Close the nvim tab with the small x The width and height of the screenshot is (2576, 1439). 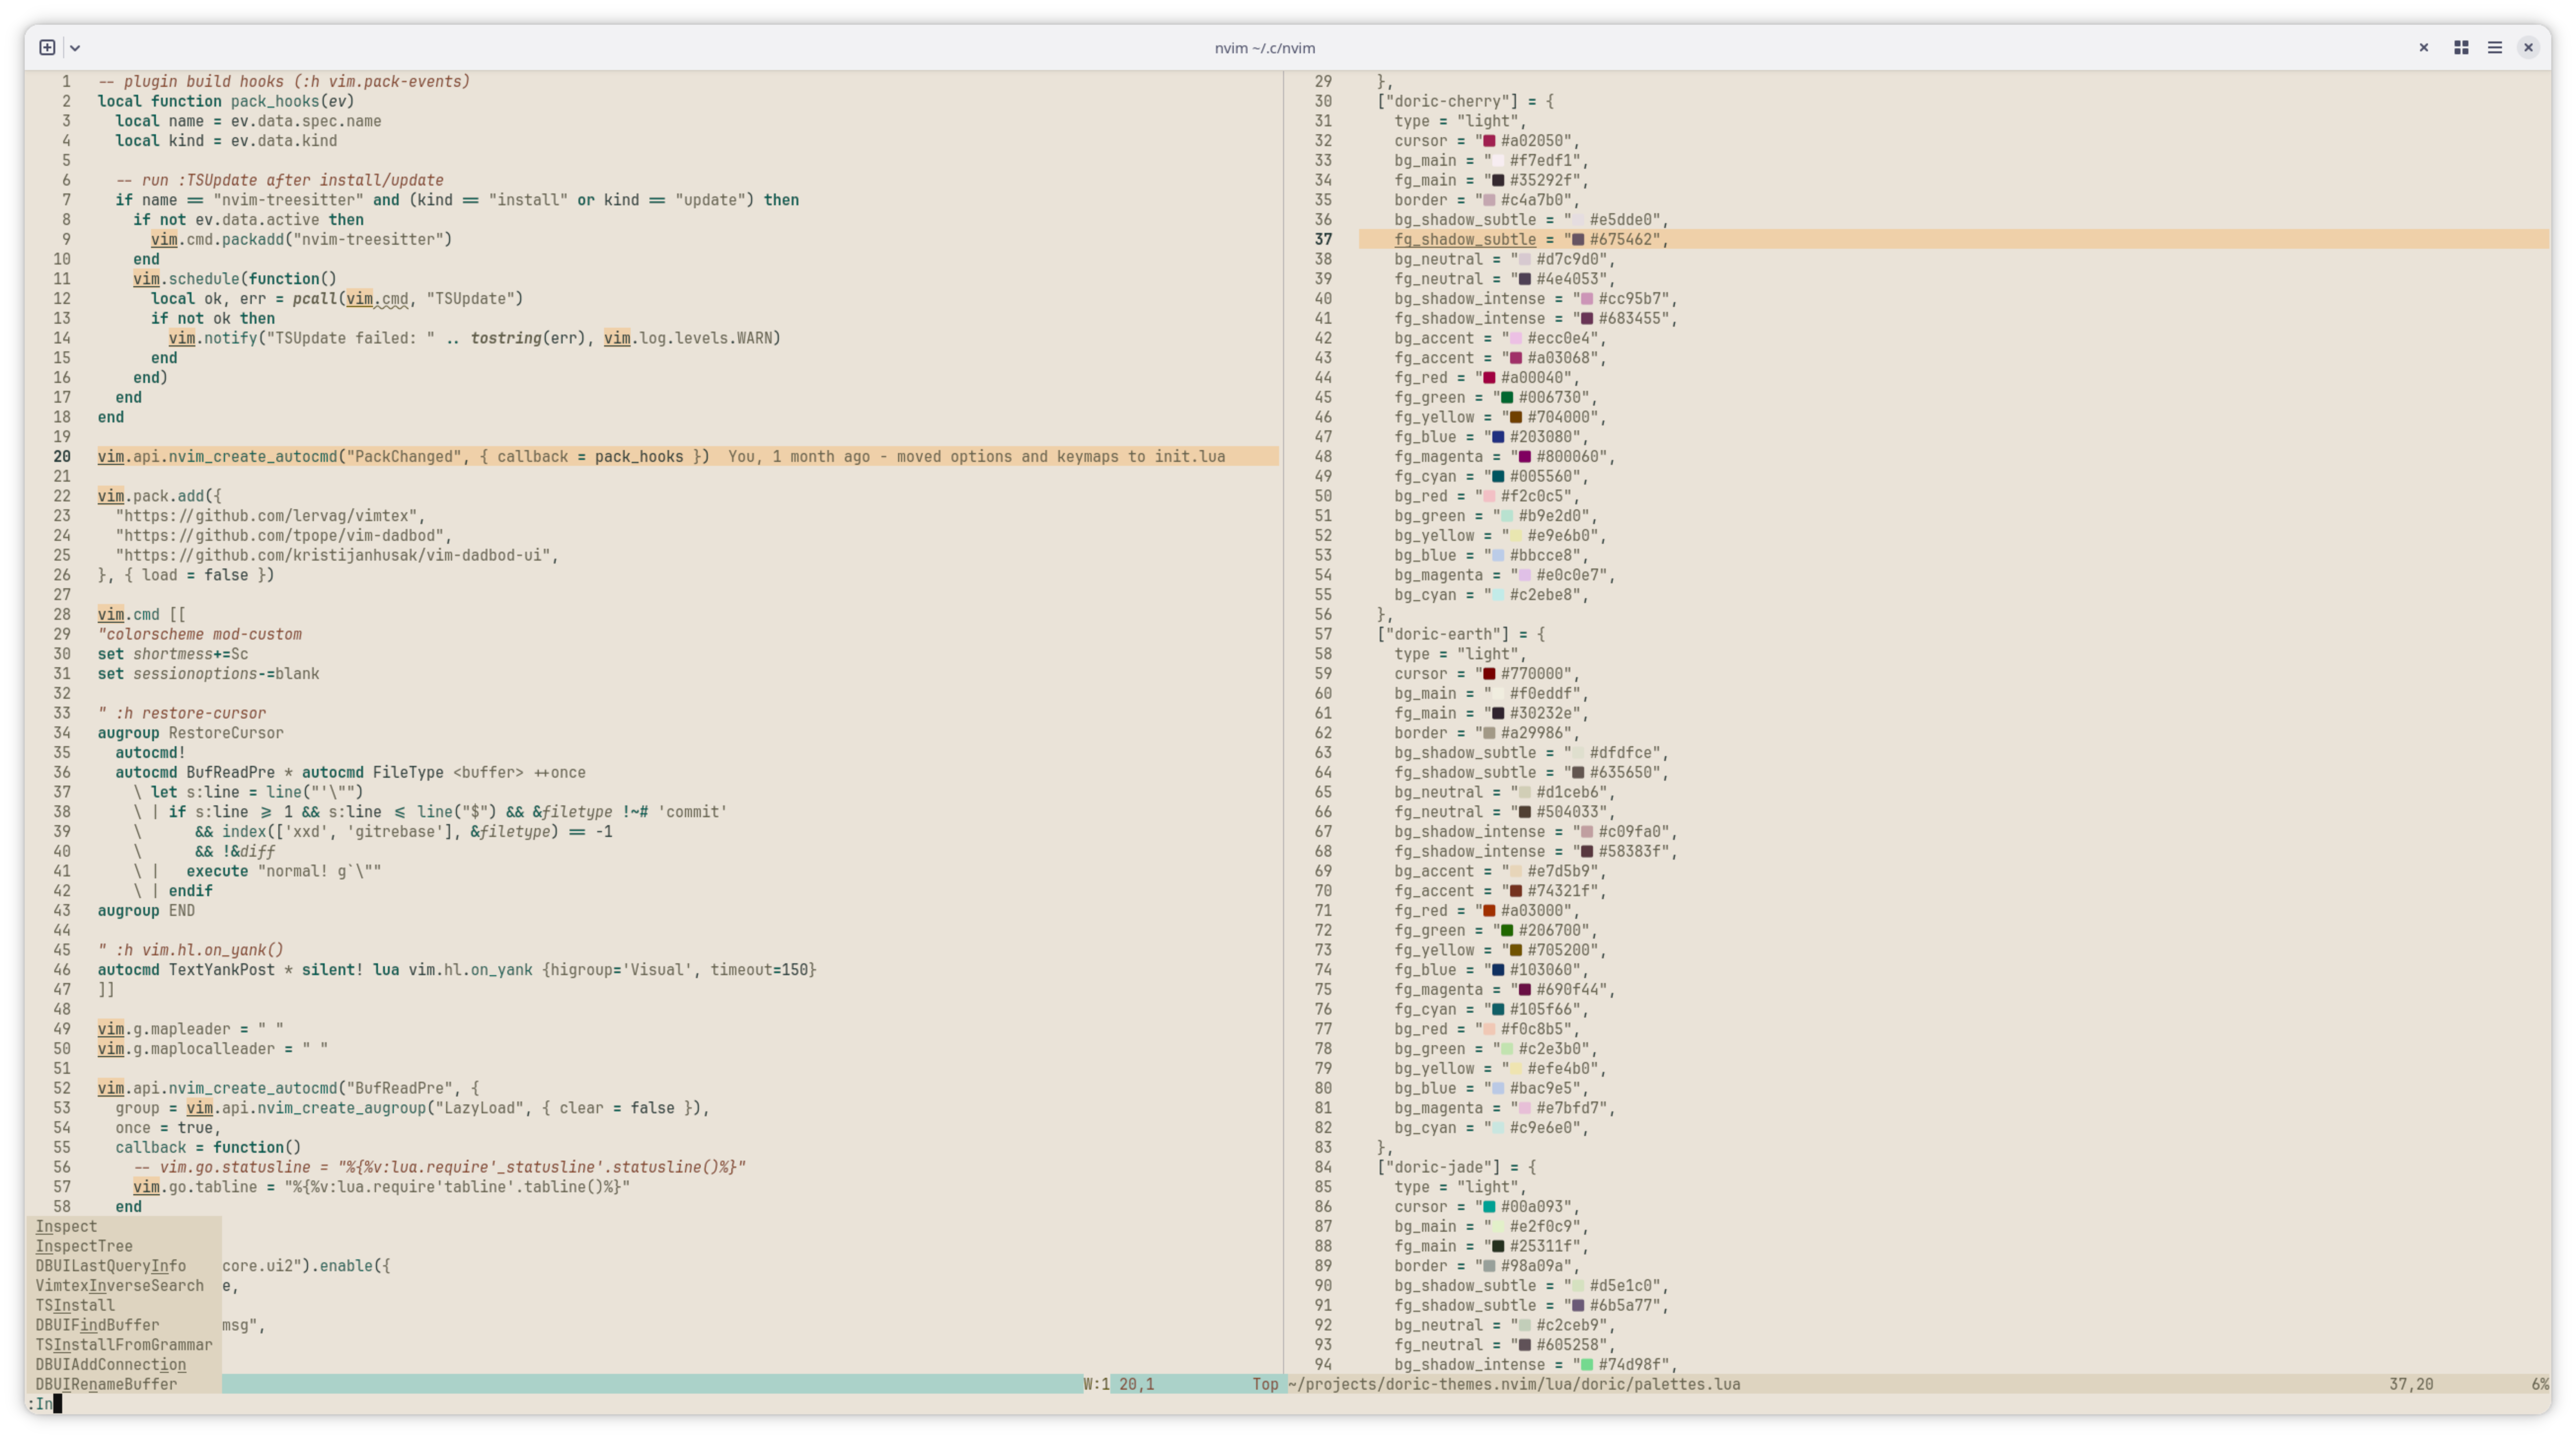(x=2423, y=47)
